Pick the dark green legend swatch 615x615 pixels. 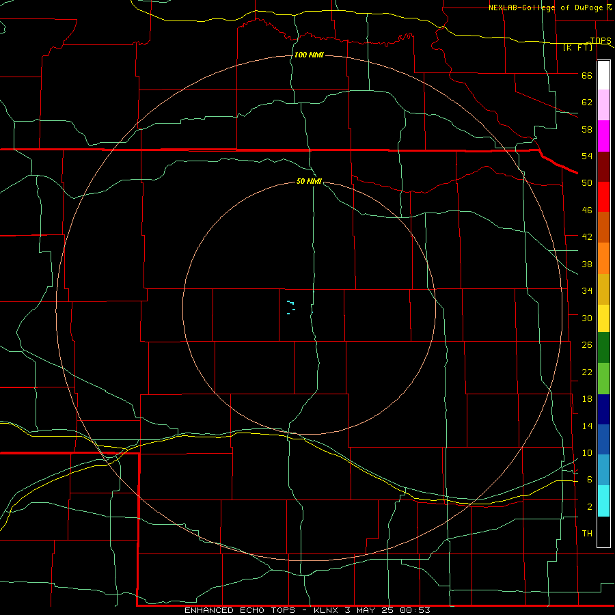[603, 348]
